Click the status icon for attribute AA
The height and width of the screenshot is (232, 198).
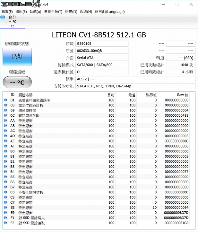pyautogui.click(x=5, y=121)
